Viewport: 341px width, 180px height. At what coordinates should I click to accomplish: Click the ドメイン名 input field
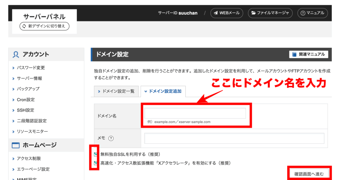(x=195, y=113)
